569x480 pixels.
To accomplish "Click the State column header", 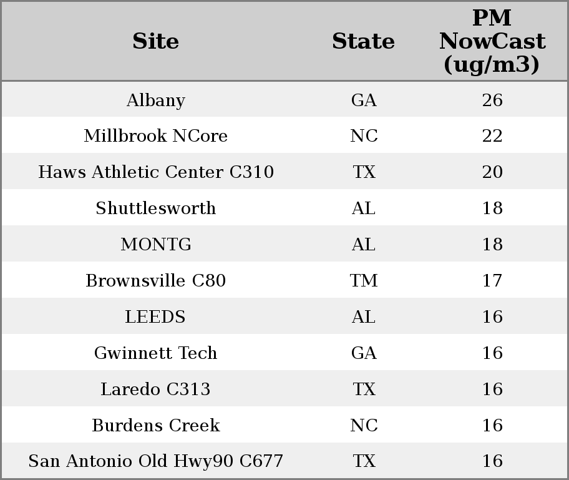I will tap(364, 41).
